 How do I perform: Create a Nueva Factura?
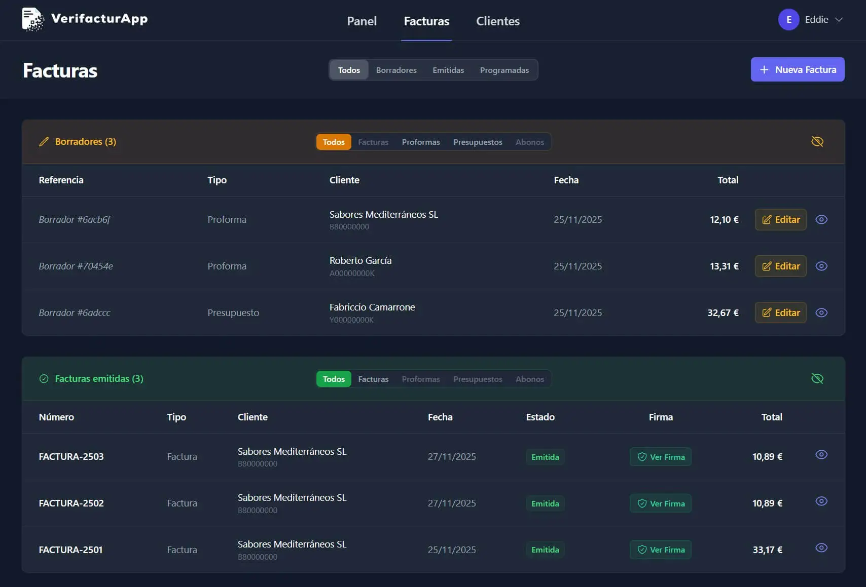click(798, 69)
